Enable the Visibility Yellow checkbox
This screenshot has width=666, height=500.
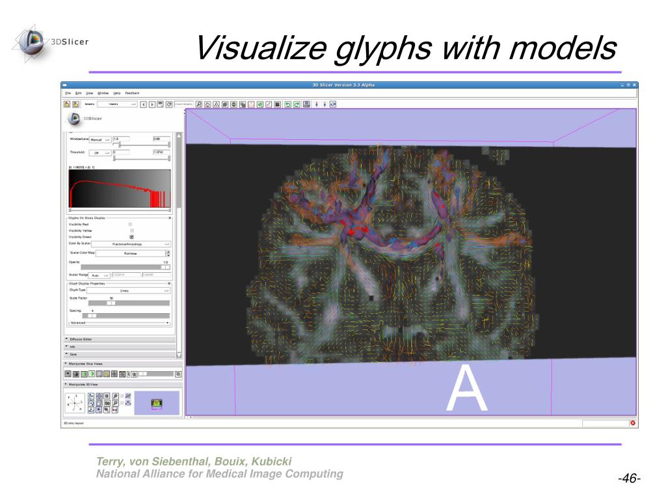coord(131,230)
